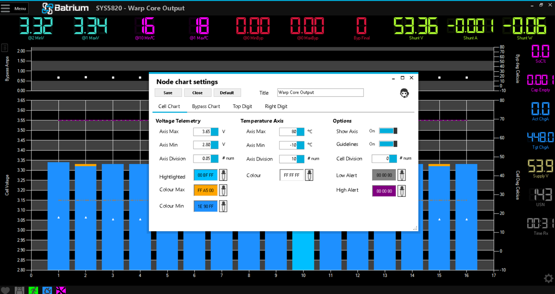555x294 pixels.
Task: Click the USB drive status icon
Action: (19, 290)
